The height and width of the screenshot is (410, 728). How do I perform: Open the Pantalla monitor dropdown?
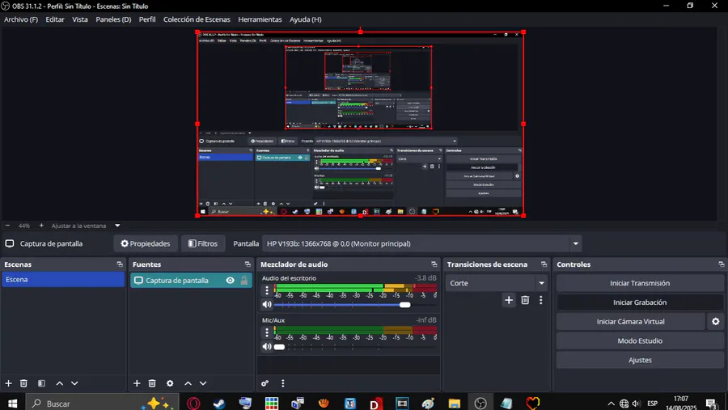[x=421, y=243]
